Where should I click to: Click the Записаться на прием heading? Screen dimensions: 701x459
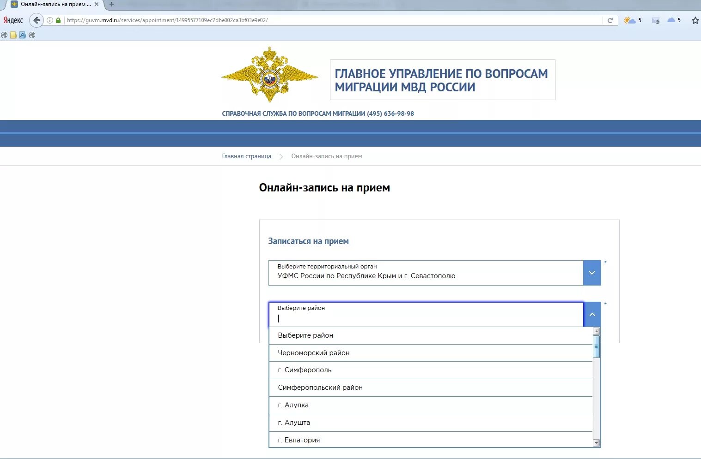(x=308, y=241)
